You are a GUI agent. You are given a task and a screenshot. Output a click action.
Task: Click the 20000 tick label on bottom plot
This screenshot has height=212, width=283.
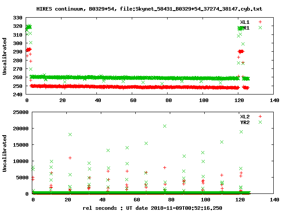tap(21, 129)
